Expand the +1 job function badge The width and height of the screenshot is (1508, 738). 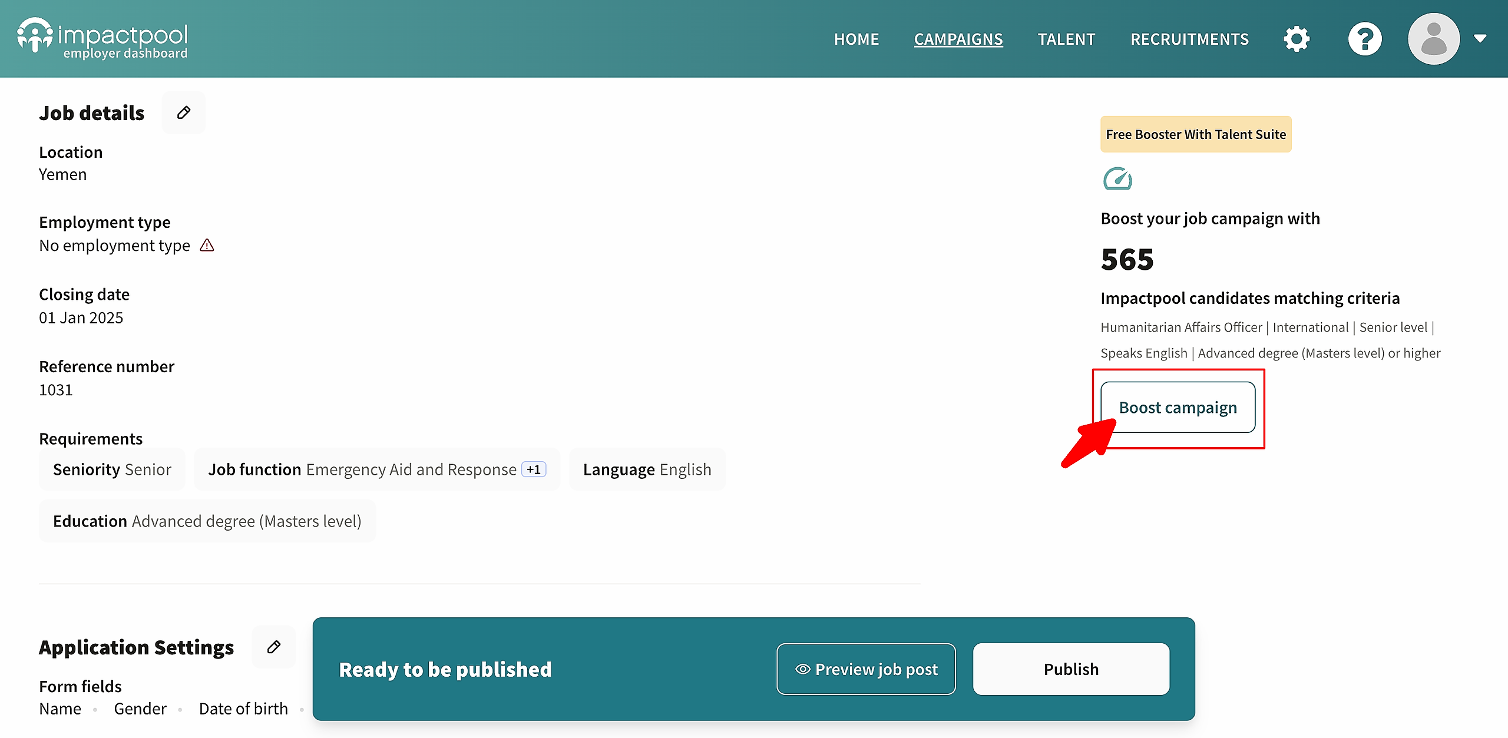[534, 469]
